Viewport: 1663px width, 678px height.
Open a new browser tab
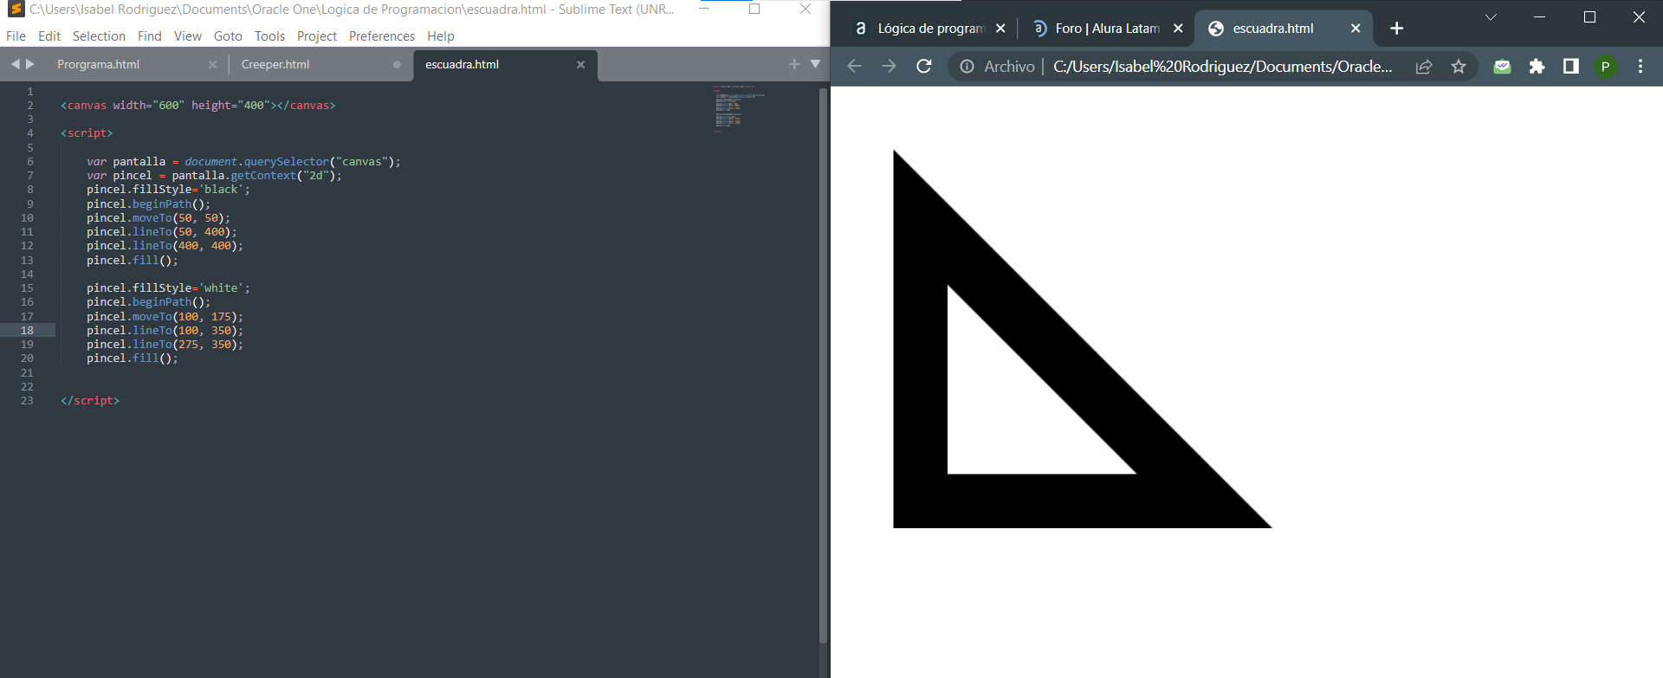click(1396, 29)
